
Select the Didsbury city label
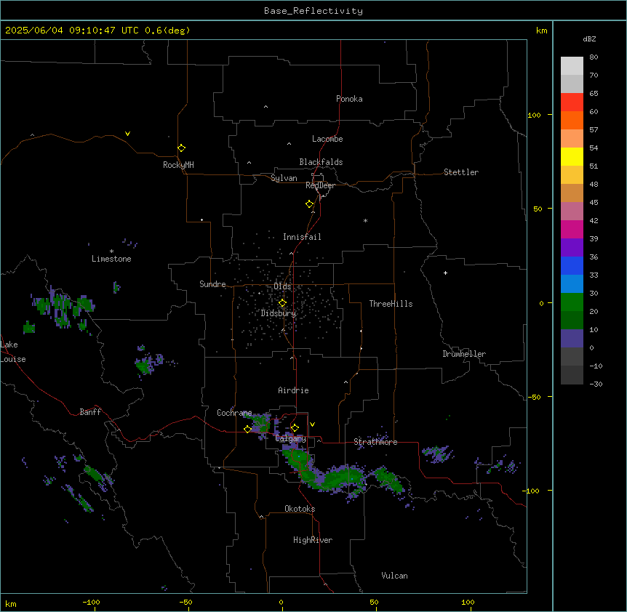click(x=279, y=313)
